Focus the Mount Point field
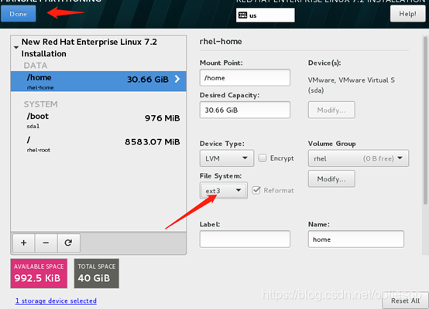Image resolution: width=429 pixels, height=309 pixels. [x=245, y=78]
